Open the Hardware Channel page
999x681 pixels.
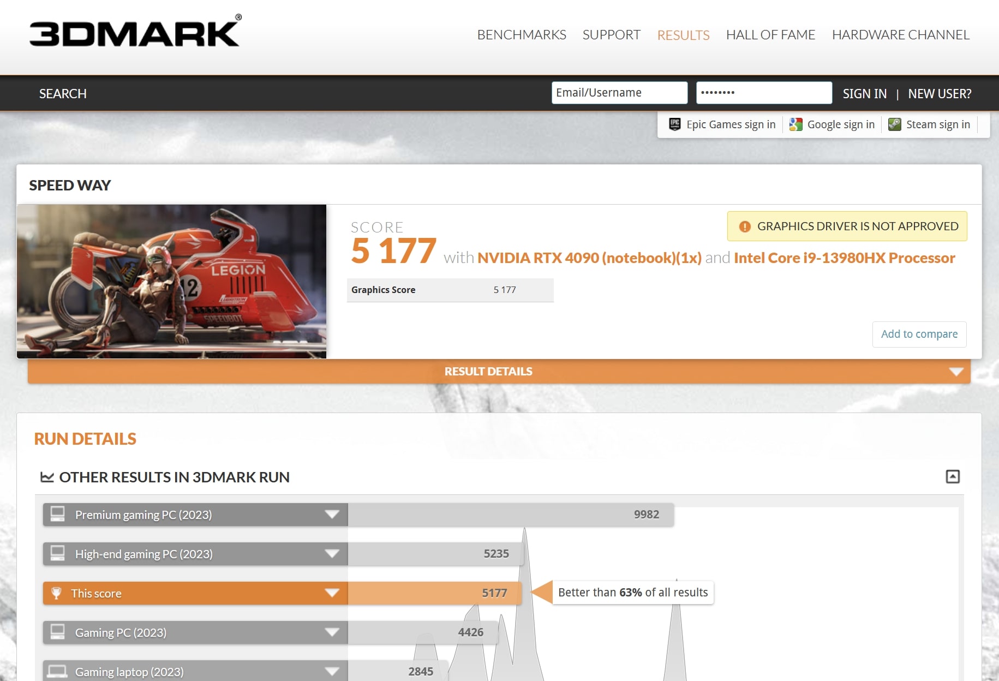click(901, 35)
